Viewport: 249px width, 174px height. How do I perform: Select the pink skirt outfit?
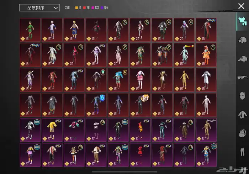140,80
